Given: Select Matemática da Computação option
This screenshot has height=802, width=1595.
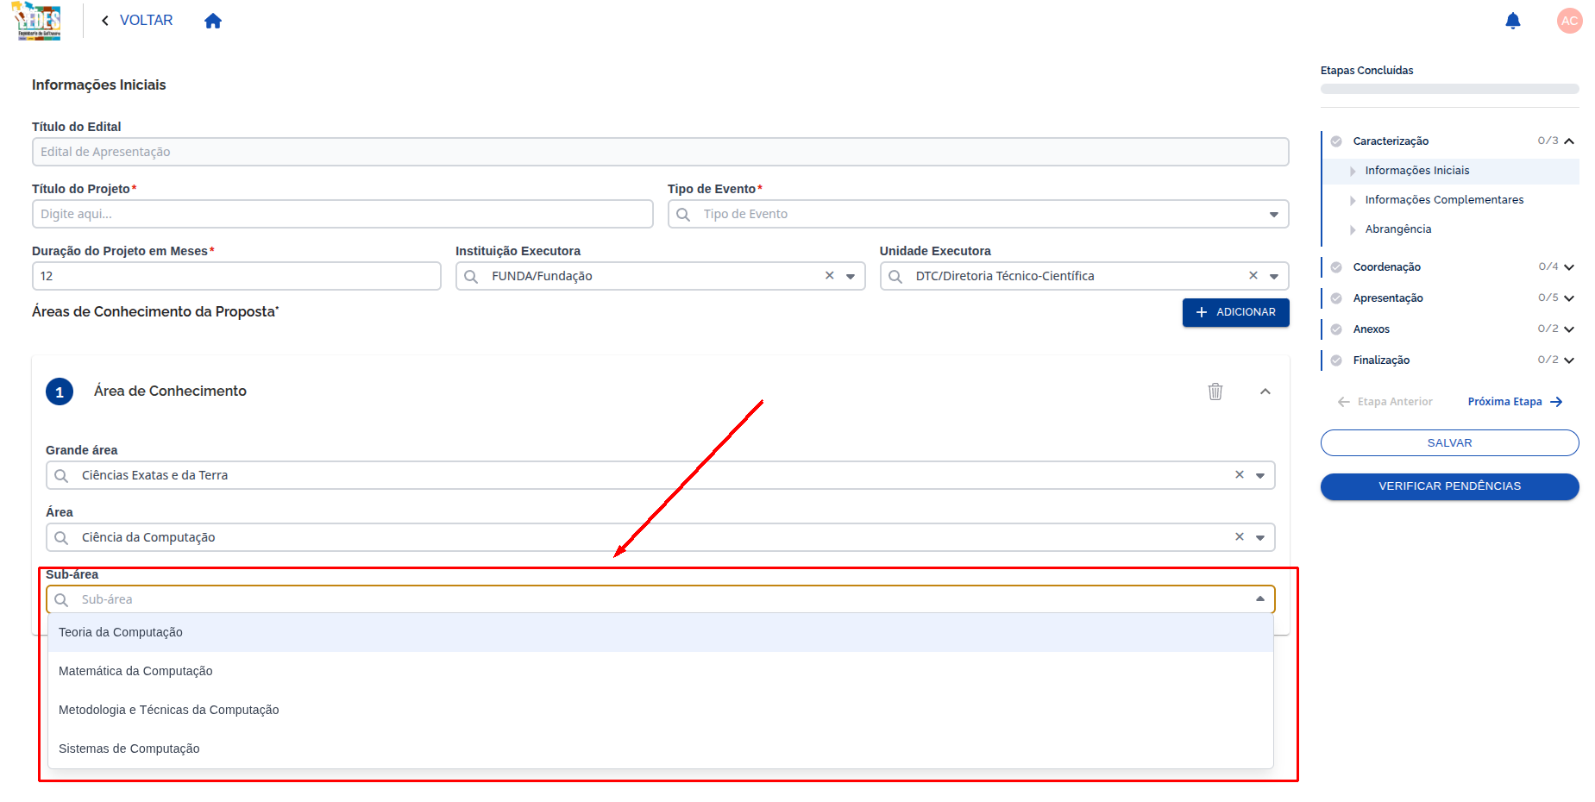Looking at the screenshot, I should point(661,671).
